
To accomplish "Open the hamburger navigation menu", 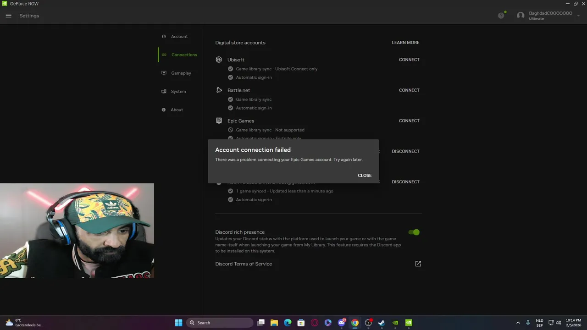I will tap(8, 16).
